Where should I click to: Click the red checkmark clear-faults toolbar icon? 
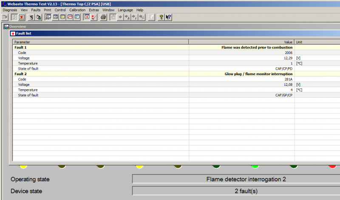[x=94, y=17]
